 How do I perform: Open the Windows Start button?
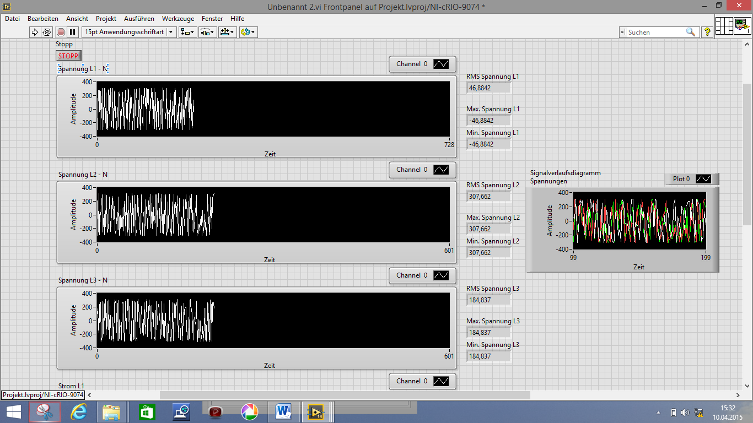[x=13, y=412]
